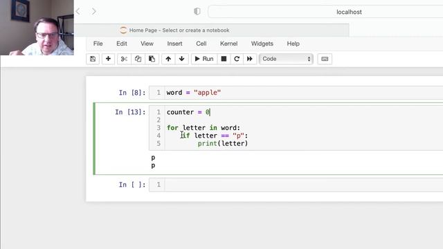Open the Cell menu
This screenshot has height=249, width=443.
(201, 44)
